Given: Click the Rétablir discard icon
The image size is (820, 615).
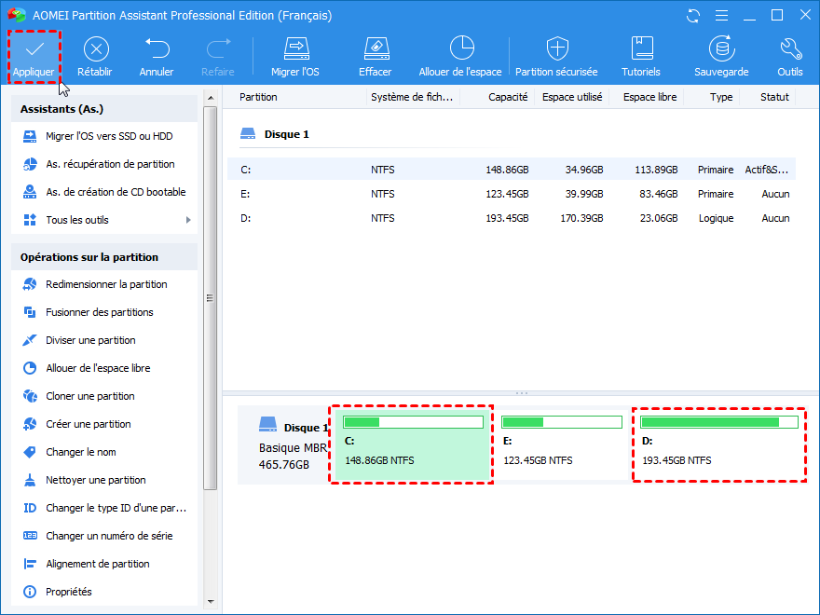Looking at the screenshot, I should pyautogui.click(x=96, y=49).
